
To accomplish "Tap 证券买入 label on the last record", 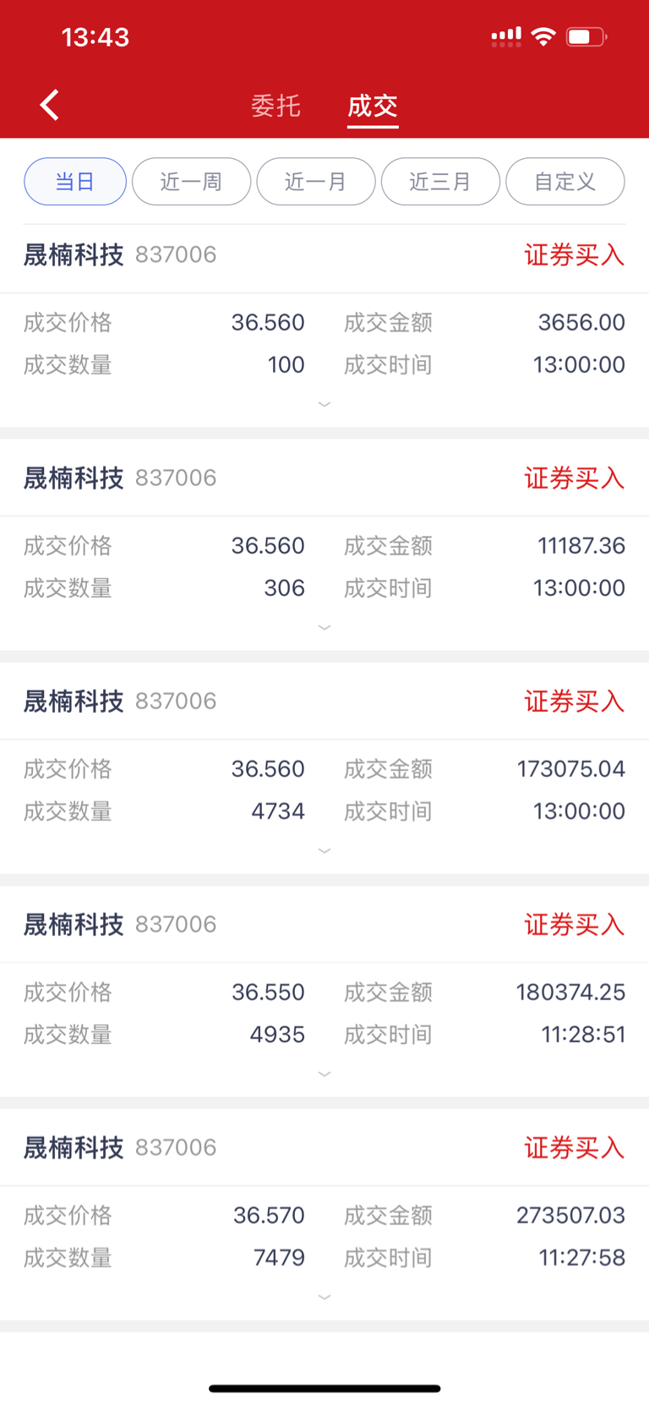I will (x=575, y=1147).
